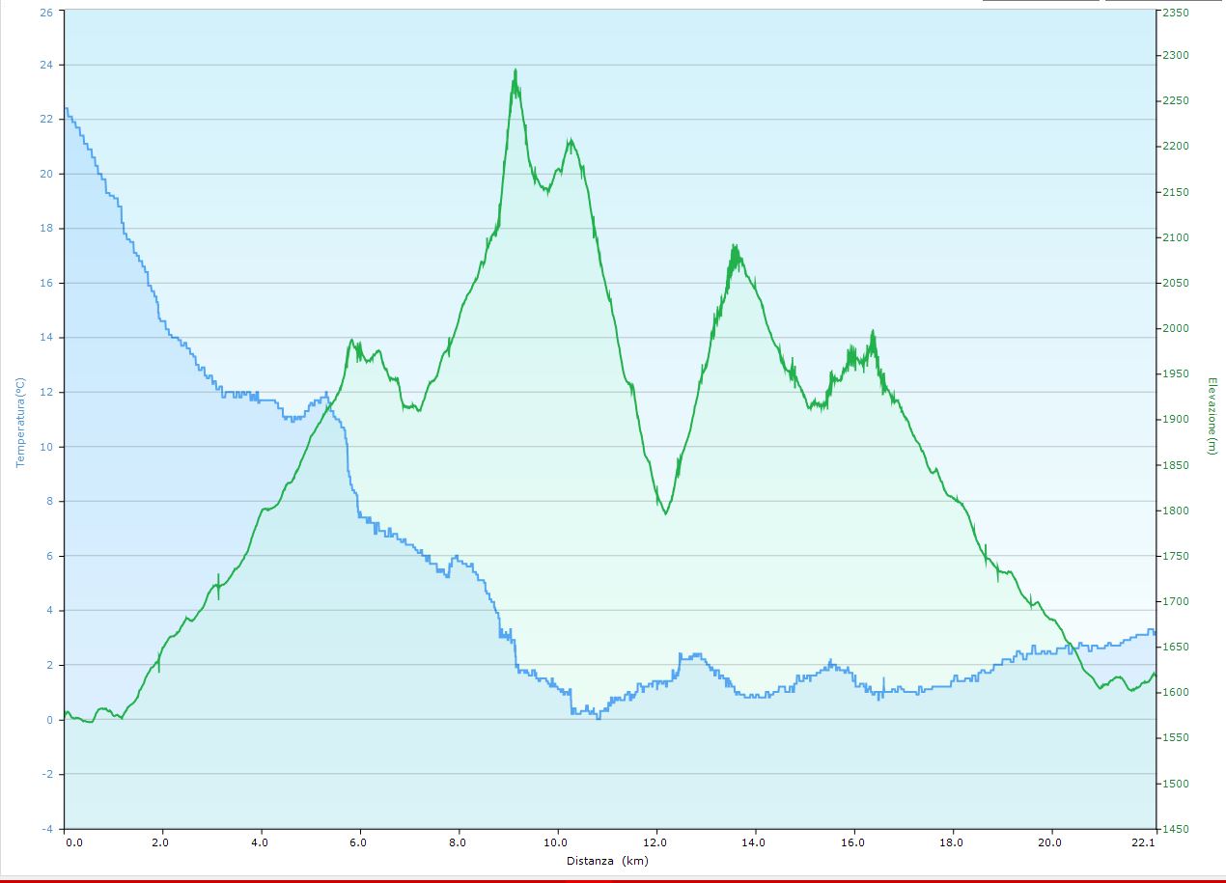
Task: Click the Elevazione (m) axis title
Action: click(x=1212, y=416)
